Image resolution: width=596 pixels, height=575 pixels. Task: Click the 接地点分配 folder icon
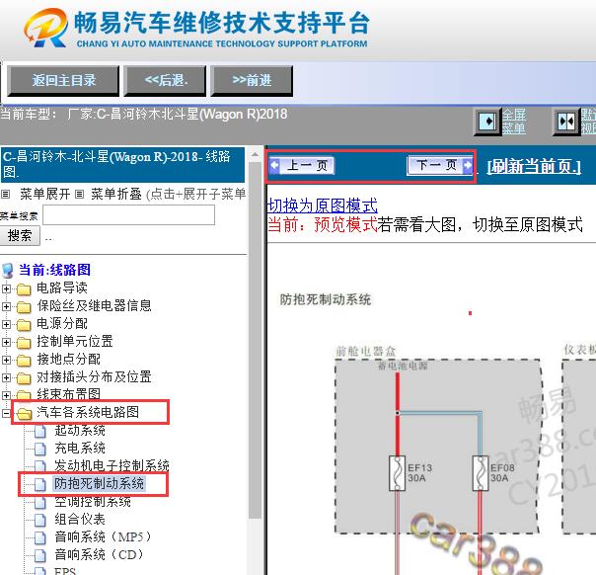[x=24, y=361]
